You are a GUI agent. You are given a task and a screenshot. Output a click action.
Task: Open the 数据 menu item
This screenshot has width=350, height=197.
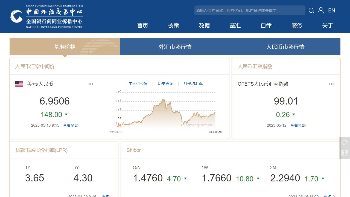204,25
